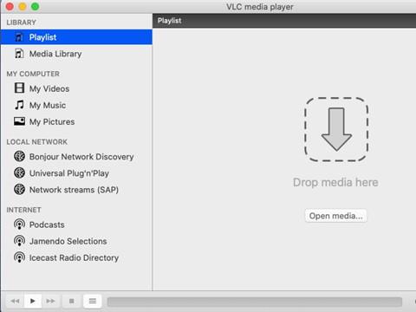The width and height of the screenshot is (416, 312).
Task: Open Podcasts in the Internet section
Action: point(76,224)
